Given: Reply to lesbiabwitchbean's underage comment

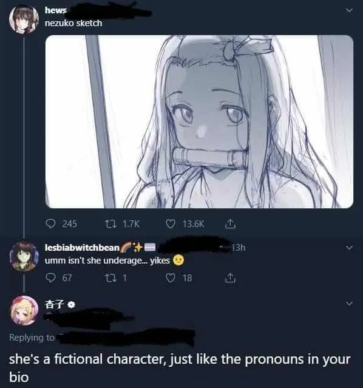Looking at the screenshot, I should tap(50, 277).
